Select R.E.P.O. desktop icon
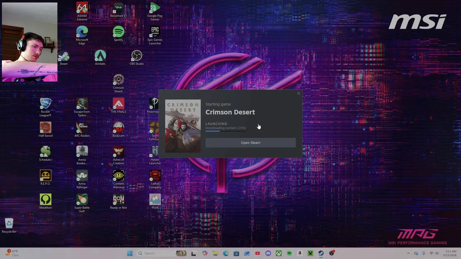This screenshot has width=461, height=259. pyautogui.click(x=45, y=178)
